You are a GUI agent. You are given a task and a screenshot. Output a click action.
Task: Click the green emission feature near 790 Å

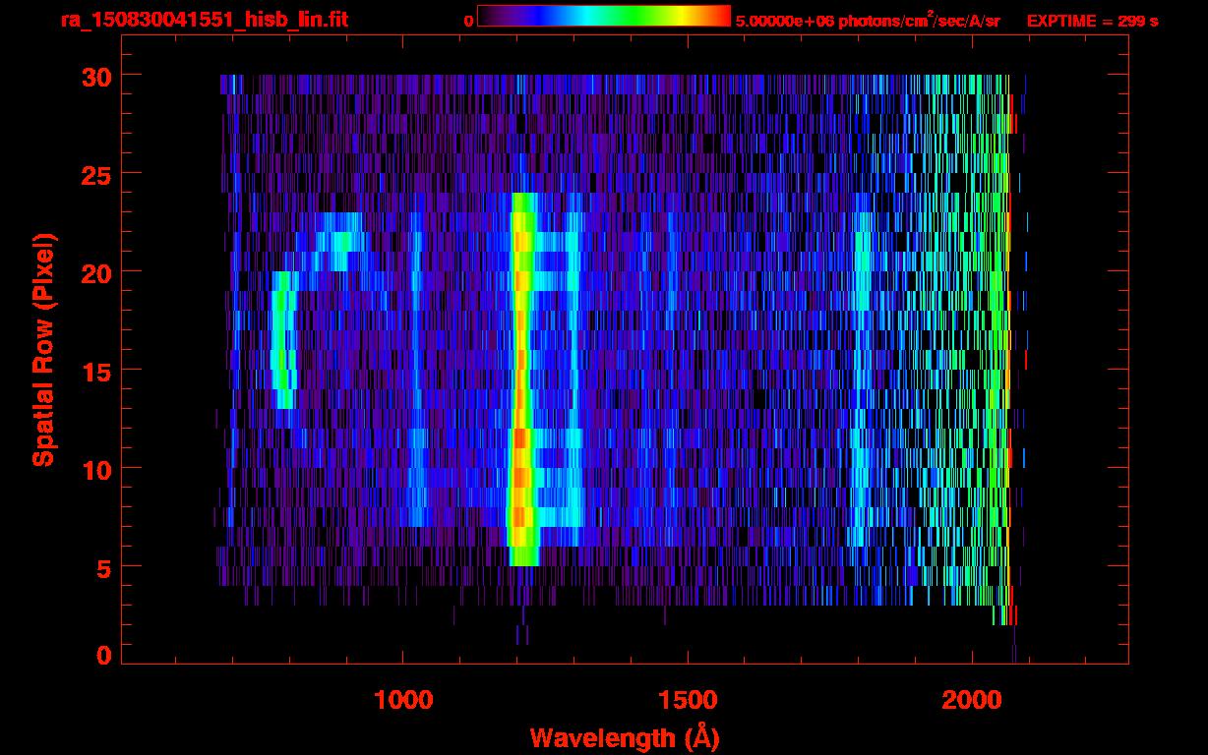pos(282,339)
